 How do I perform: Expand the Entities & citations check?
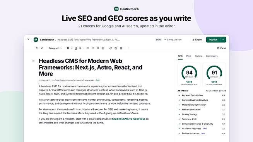click(202, 133)
